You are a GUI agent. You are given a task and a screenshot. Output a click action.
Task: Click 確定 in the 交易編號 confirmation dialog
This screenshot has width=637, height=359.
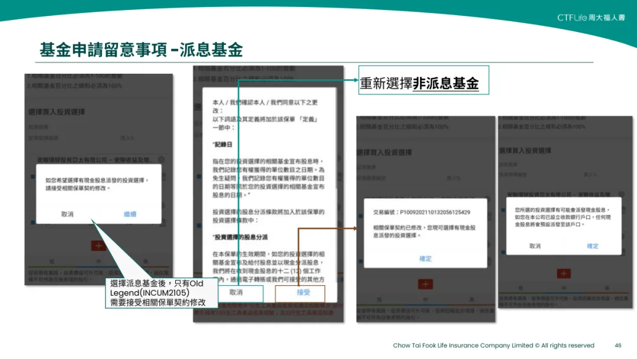coord(425,259)
